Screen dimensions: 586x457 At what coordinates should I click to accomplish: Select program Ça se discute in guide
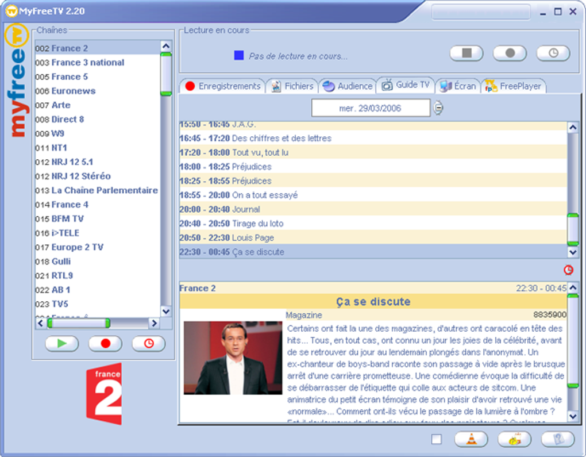[373, 252]
